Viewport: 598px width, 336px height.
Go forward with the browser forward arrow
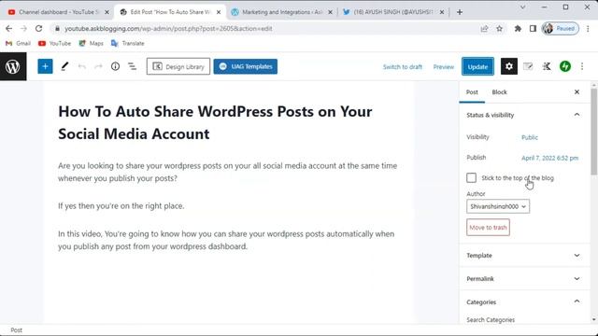[x=23, y=29]
